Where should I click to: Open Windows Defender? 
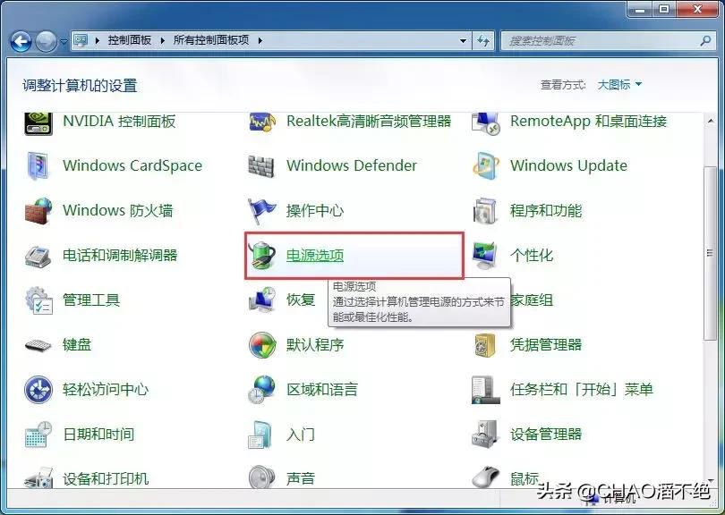350,166
